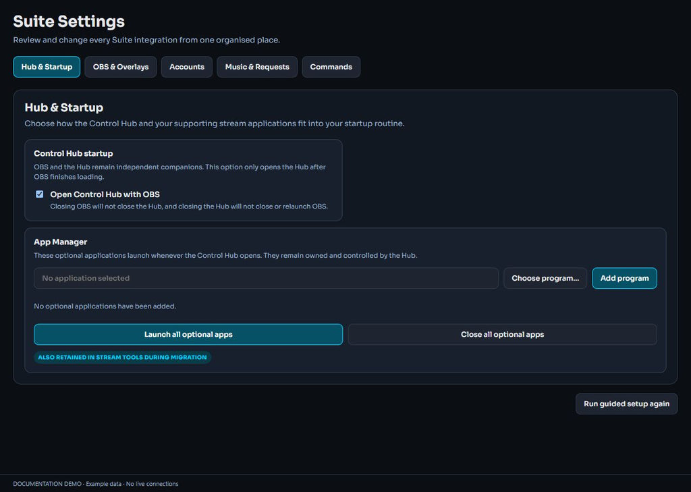The width and height of the screenshot is (691, 492).
Task: Click the 'Choose how the Control Hub' description
Action: 215,124
